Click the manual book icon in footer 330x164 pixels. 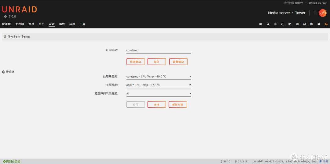coord(320,162)
